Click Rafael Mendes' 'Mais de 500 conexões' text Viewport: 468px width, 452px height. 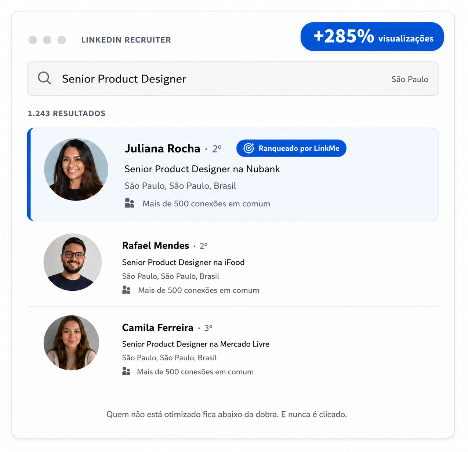[199, 290]
